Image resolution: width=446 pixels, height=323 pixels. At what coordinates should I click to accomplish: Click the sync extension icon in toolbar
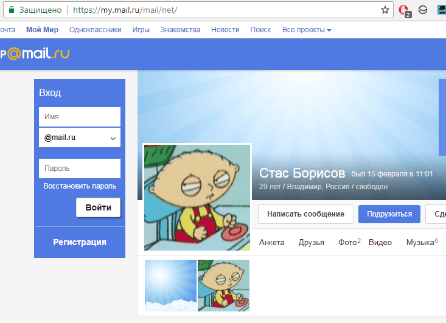coord(423,10)
